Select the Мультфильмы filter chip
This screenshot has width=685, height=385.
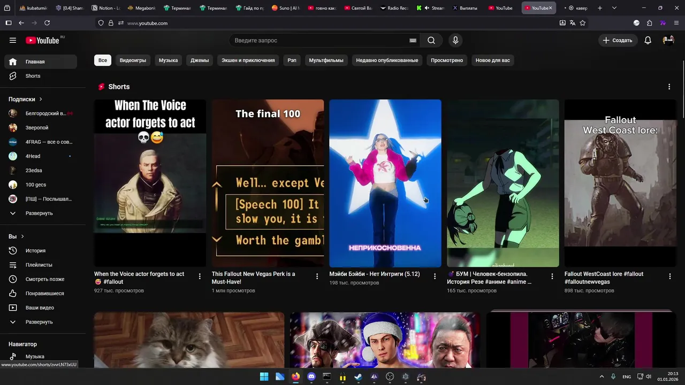coord(326,60)
